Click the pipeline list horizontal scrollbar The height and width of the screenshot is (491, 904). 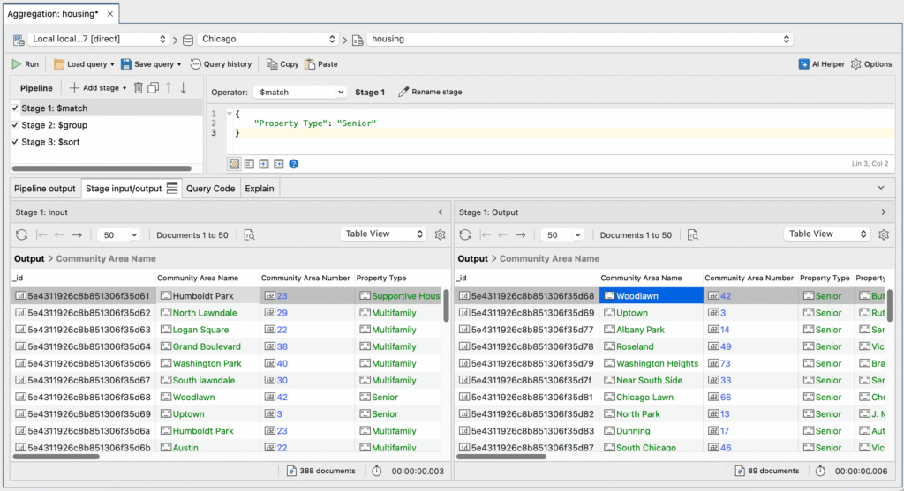(102, 168)
